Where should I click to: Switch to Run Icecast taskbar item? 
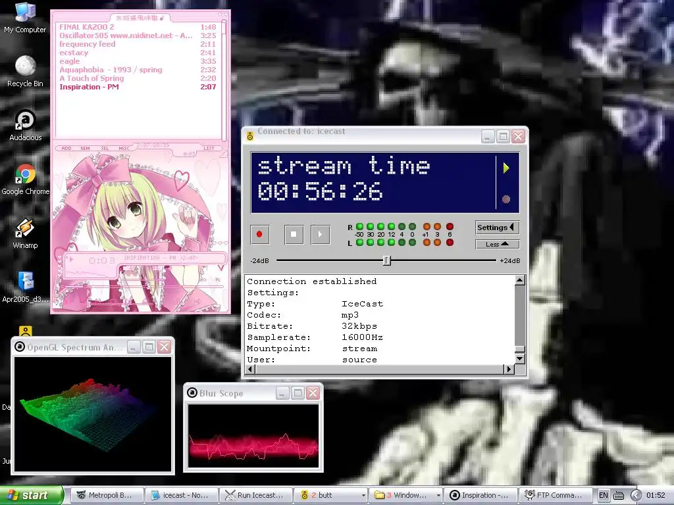tap(256, 495)
